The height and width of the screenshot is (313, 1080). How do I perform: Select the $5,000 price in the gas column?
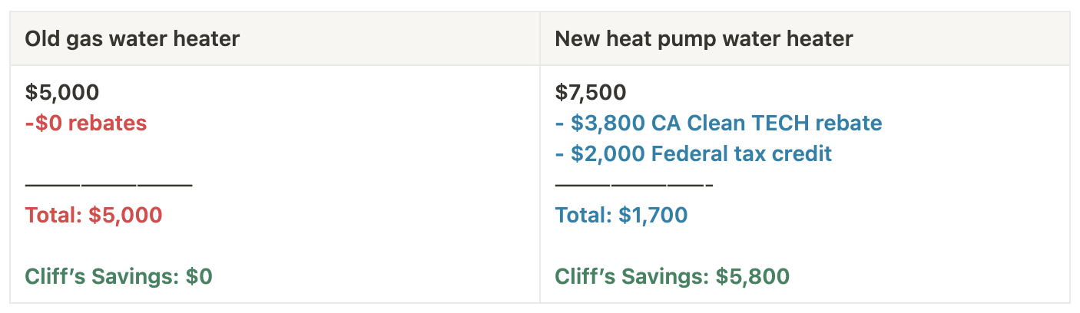[62, 93]
